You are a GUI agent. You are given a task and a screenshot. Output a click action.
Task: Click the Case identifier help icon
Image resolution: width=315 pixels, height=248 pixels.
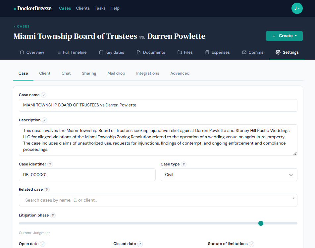point(50,164)
